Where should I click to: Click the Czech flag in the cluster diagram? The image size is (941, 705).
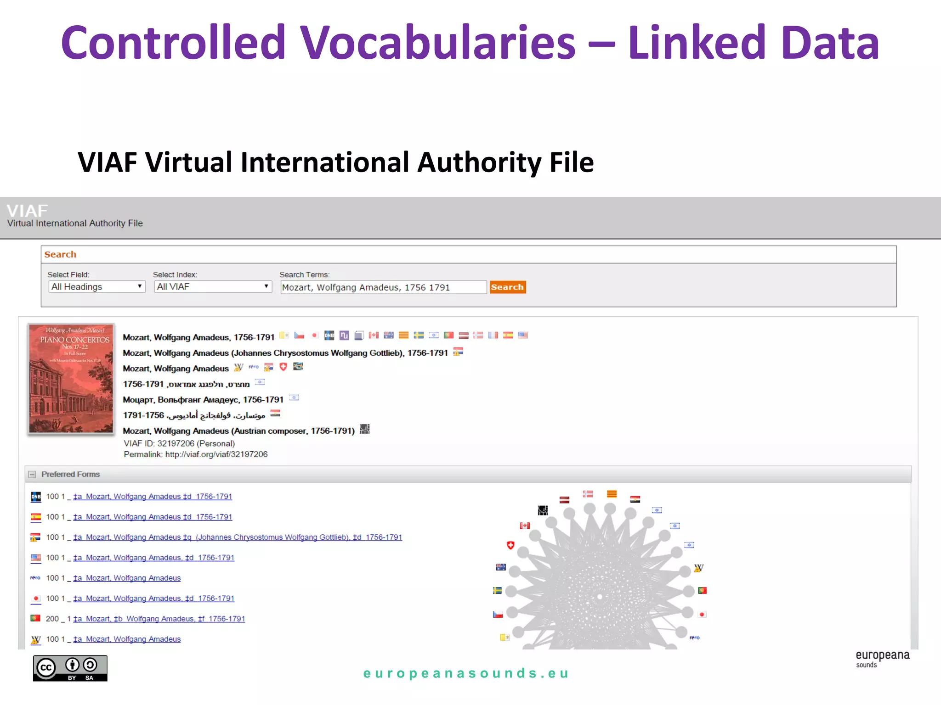point(498,615)
